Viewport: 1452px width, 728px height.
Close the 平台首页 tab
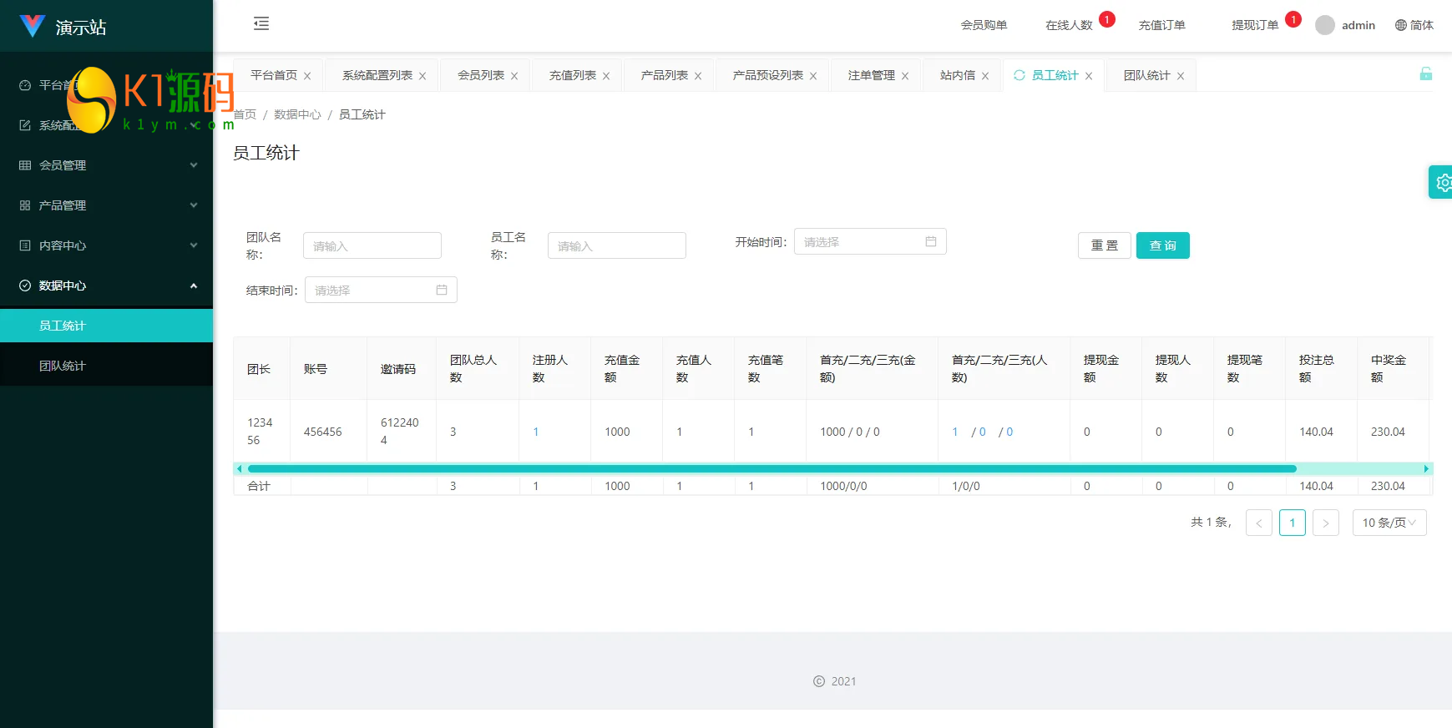307,76
